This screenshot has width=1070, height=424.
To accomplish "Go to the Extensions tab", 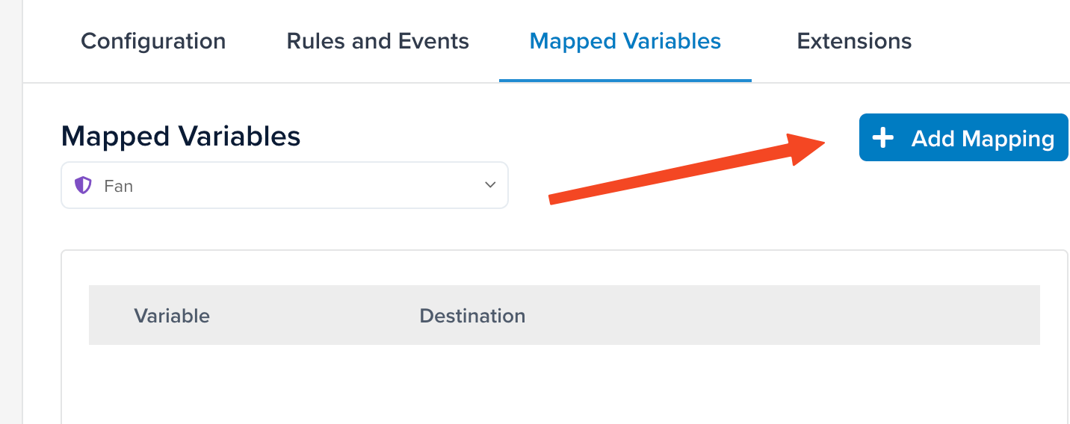I will click(x=854, y=41).
